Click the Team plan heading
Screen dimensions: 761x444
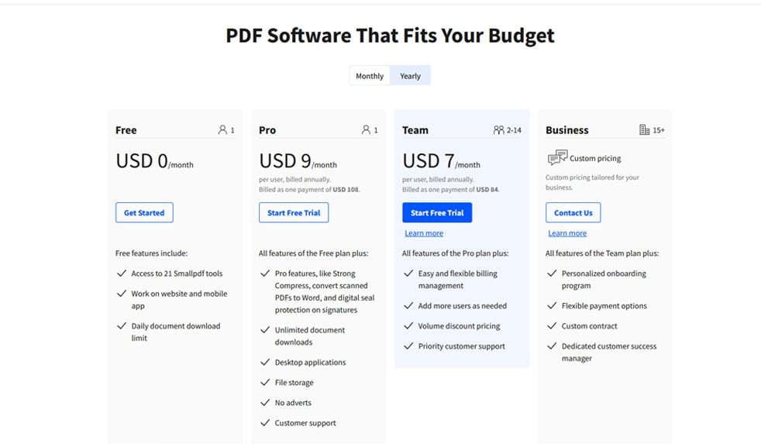click(x=415, y=130)
